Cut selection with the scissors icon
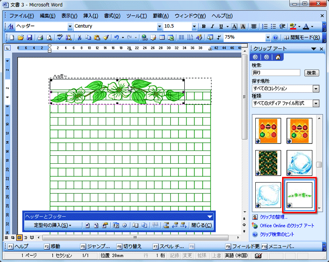The image size is (329, 262). 79,38
